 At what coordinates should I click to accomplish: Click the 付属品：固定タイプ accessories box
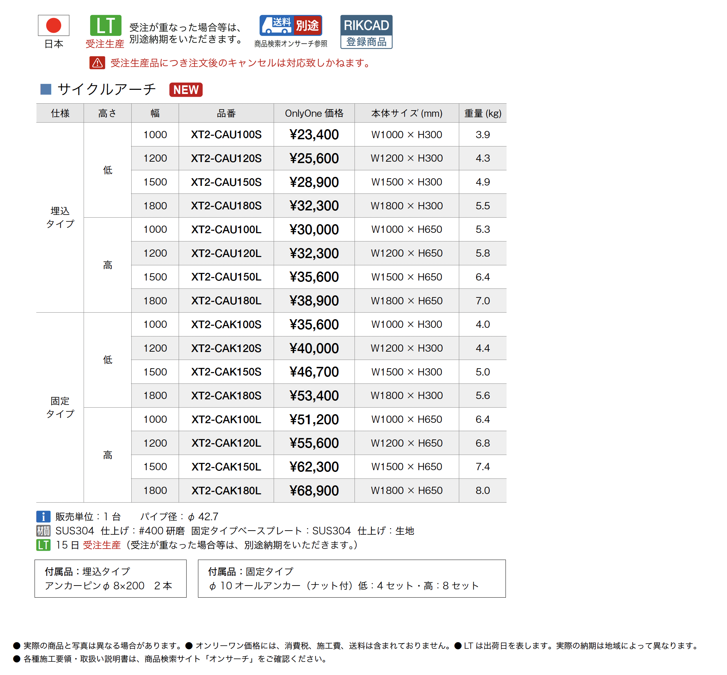coord(351,578)
